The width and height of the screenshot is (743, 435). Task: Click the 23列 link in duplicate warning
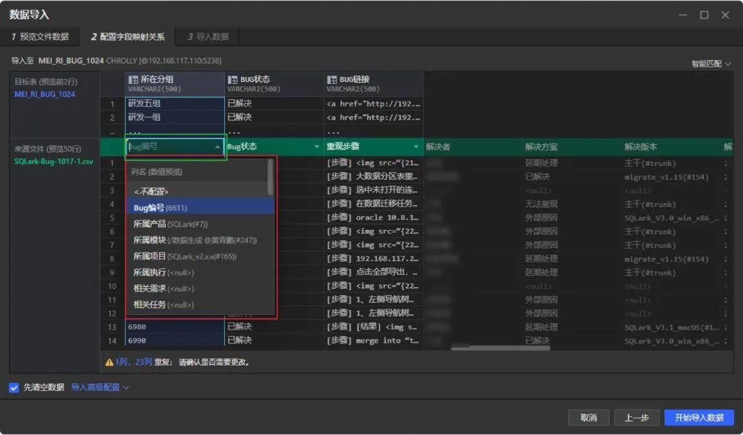[143, 362]
